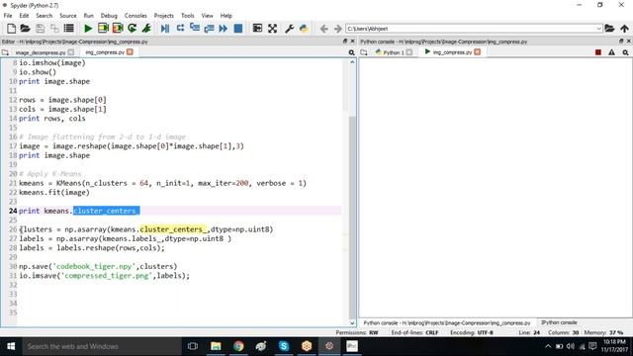Screen dimensions: 633x356
Task: Open the PYTHONPATH manager Python icon
Action: coord(304,29)
